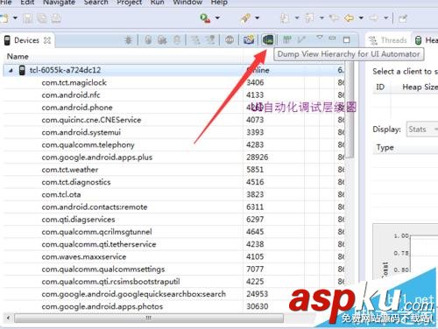Image resolution: width=438 pixels, height=329 pixels.
Task: Select process com.tct.weather
Action: coord(70,170)
